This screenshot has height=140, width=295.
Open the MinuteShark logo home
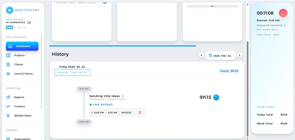[23, 10]
